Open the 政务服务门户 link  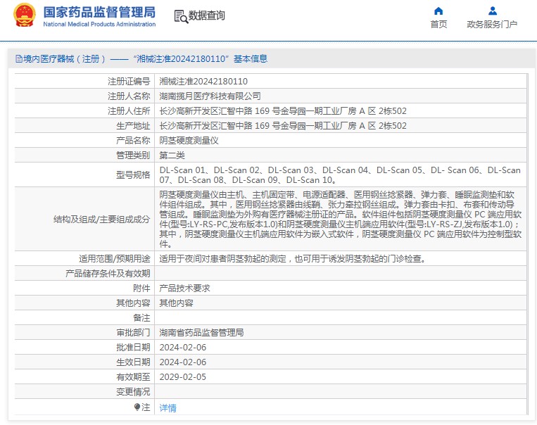[x=492, y=25]
